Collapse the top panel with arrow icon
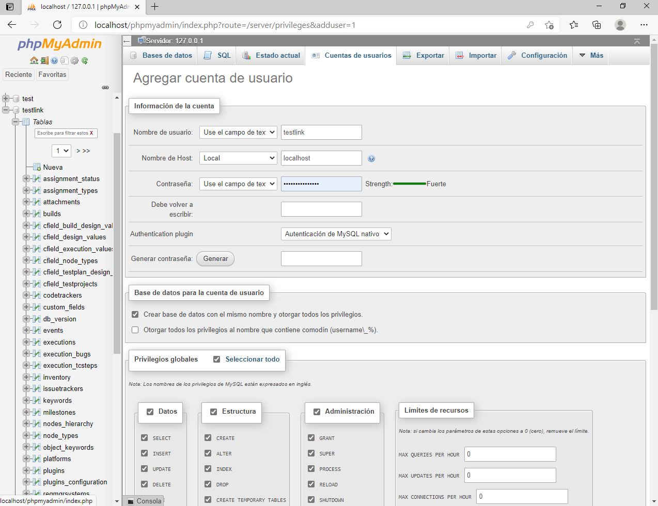Viewport: 658px width, 506px height. 637,41
